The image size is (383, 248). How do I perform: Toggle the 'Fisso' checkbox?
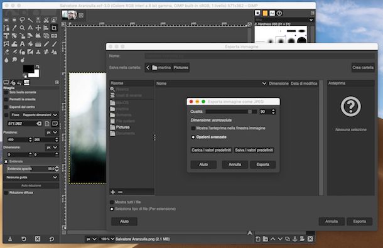6,115
